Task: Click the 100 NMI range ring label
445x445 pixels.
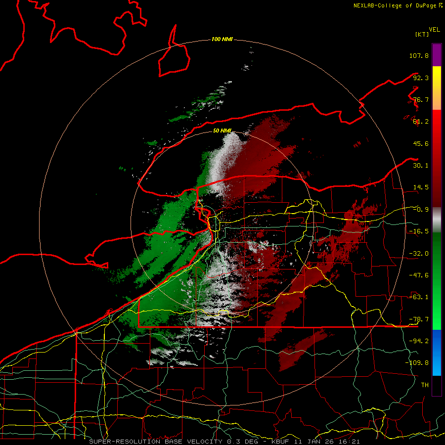Action: pyautogui.click(x=222, y=39)
